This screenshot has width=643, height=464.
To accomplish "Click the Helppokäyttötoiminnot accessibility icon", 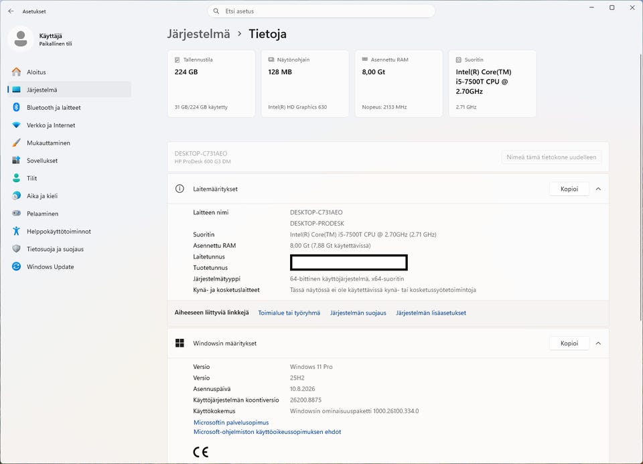I will click(16, 231).
